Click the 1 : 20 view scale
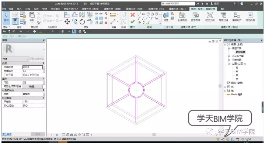This screenshot has width=265, height=144. click(55, 135)
